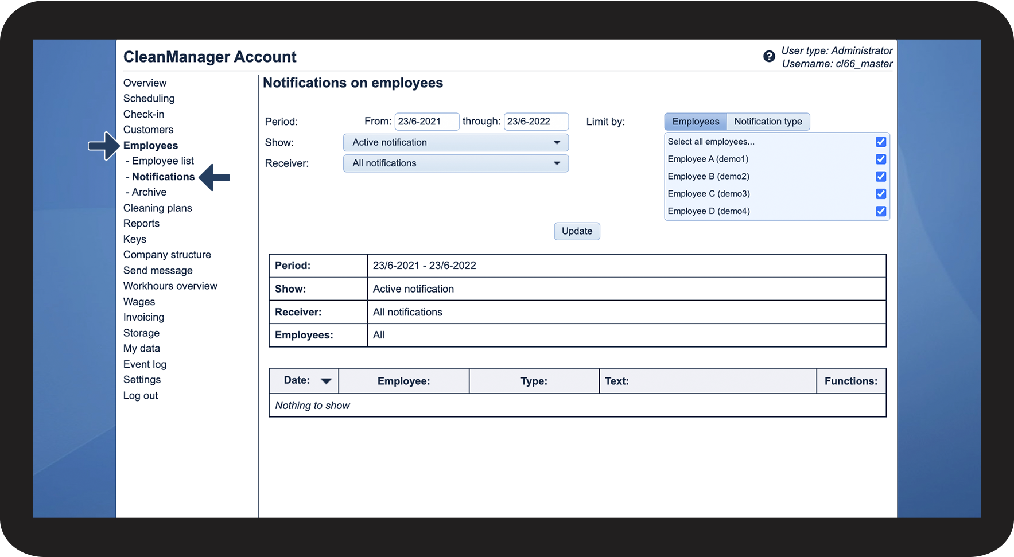Image resolution: width=1014 pixels, height=557 pixels.
Task: Open the Show 'Active notification' dropdown
Action: [456, 142]
